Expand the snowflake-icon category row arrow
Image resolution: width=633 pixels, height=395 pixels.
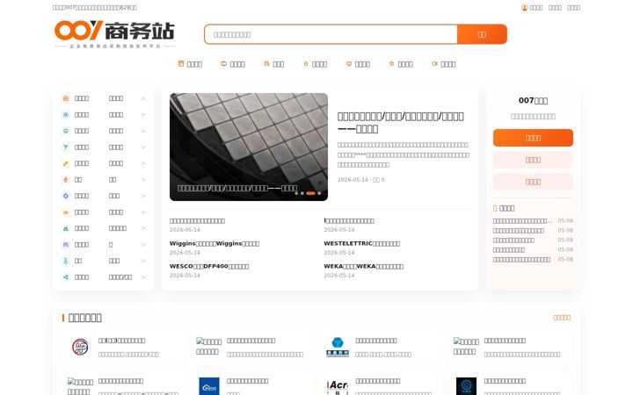[143, 115]
